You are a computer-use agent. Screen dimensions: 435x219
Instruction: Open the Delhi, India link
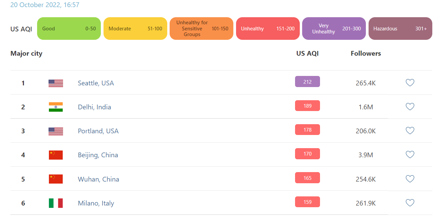click(94, 107)
